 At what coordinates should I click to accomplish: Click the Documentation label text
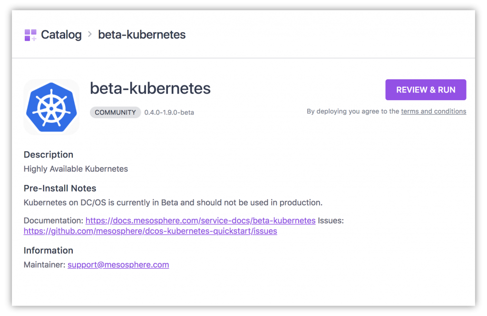pyautogui.click(x=53, y=221)
